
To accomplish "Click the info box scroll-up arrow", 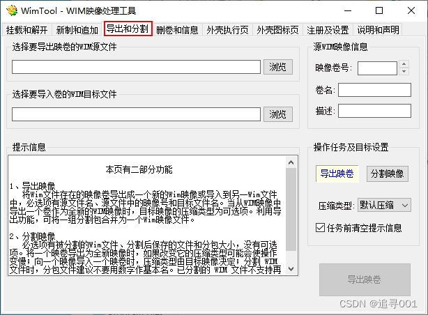I will click(291, 162).
